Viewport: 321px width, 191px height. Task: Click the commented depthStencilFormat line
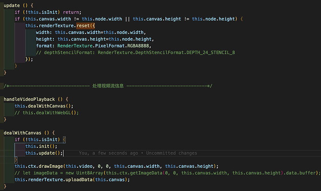coord(135,53)
